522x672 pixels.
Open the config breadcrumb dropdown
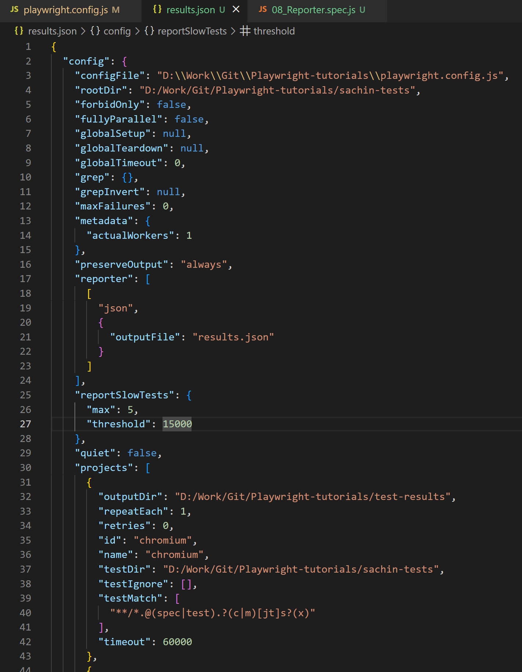point(117,31)
